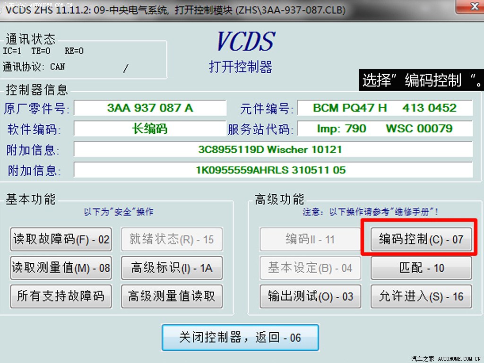The height and width of the screenshot is (363, 484).
Task: Click the 原厂零件号 label
Action: tap(36, 108)
